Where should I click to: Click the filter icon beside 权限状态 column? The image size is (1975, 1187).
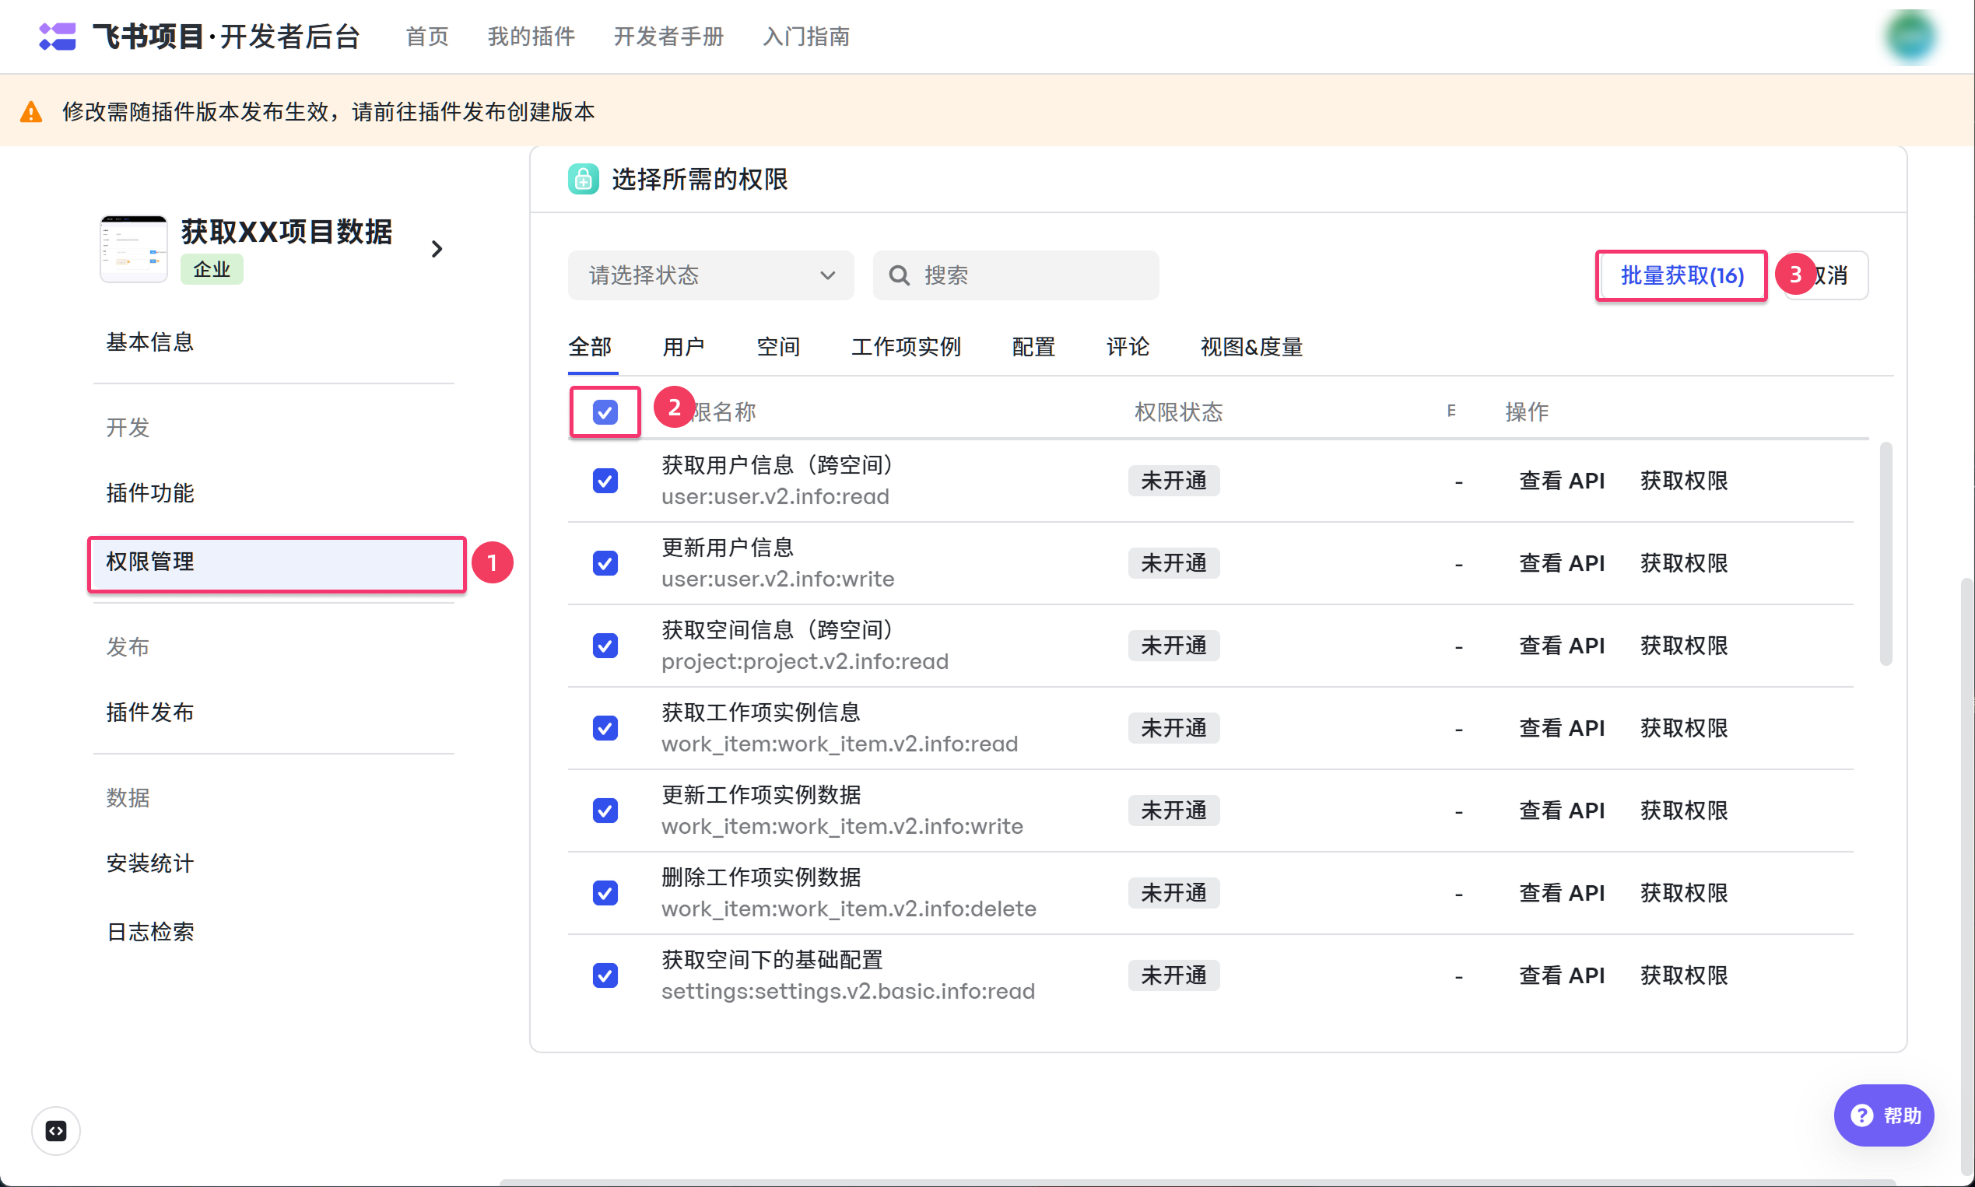click(1451, 411)
